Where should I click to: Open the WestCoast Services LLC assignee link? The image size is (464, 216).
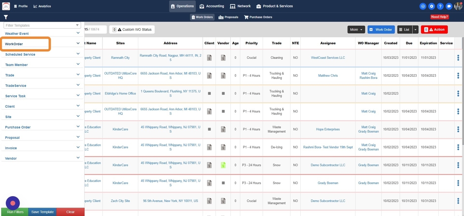tap(328, 58)
